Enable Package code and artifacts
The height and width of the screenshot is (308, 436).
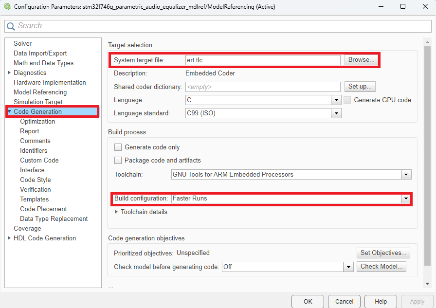(x=118, y=160)
